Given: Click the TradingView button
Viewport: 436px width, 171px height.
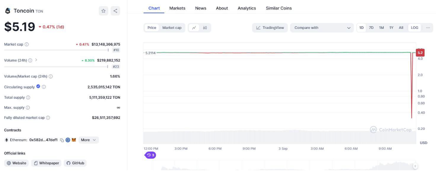Looking at the screenshot, I should coord(270,28).
